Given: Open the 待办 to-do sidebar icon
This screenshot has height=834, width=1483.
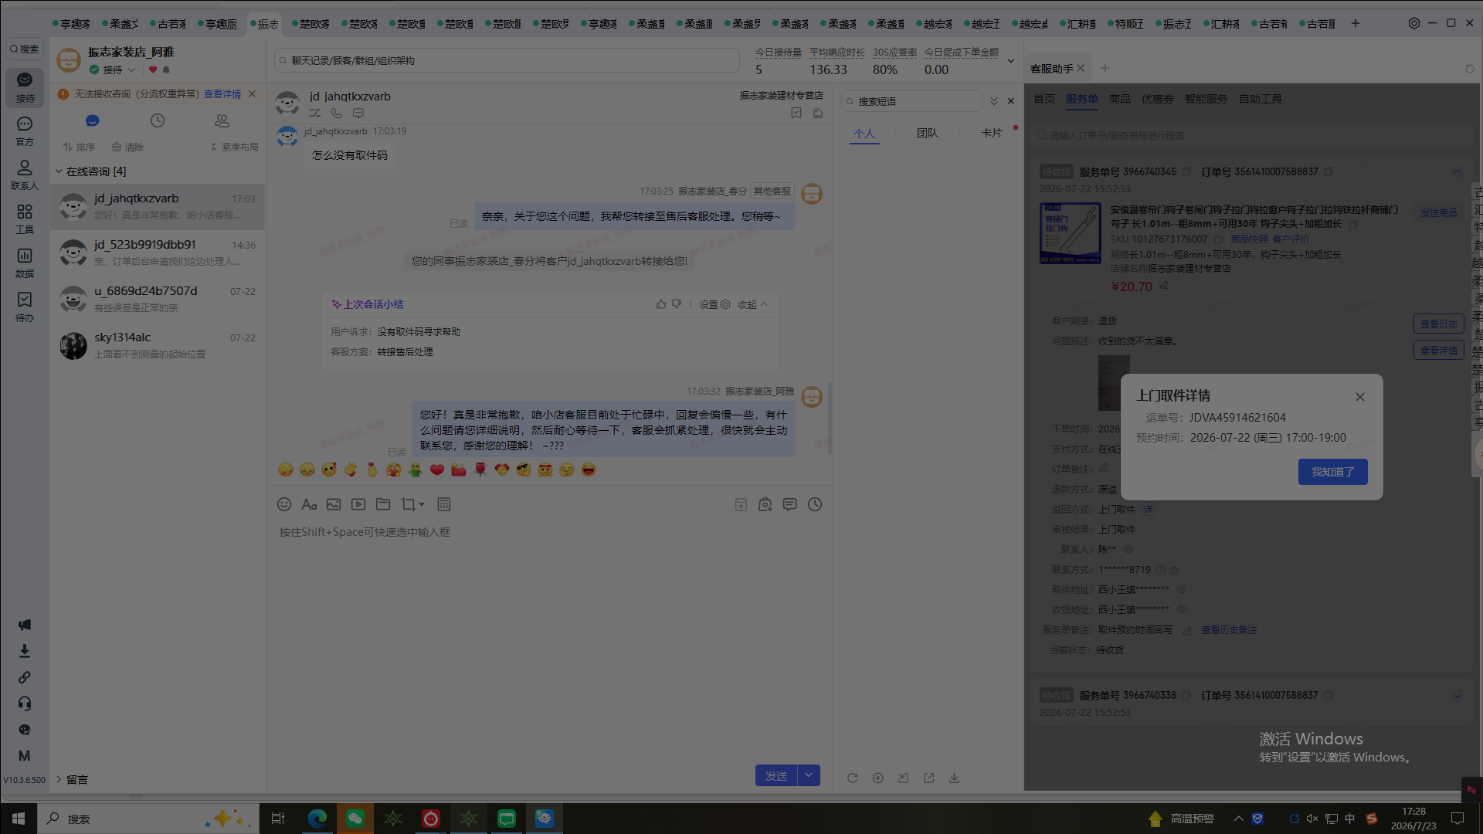Looking at the screenshot, I should 25,307.
